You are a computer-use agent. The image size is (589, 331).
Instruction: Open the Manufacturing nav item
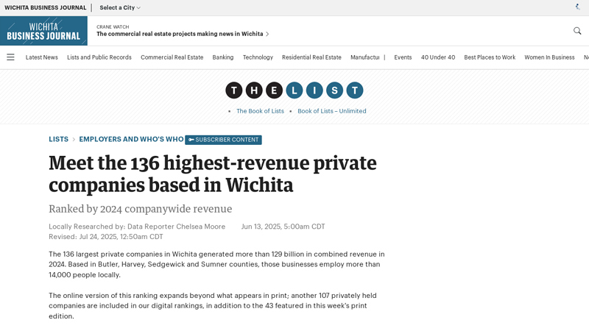point(364,57)
